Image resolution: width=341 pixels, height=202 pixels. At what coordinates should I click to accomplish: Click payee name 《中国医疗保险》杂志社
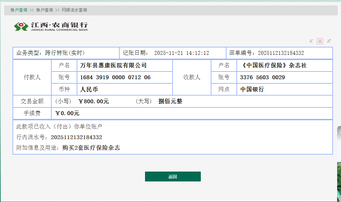click(x=273, y=66)
